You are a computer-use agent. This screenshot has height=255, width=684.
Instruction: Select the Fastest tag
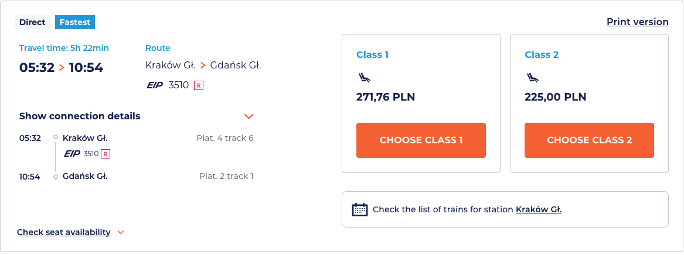(x=75, y=22)
